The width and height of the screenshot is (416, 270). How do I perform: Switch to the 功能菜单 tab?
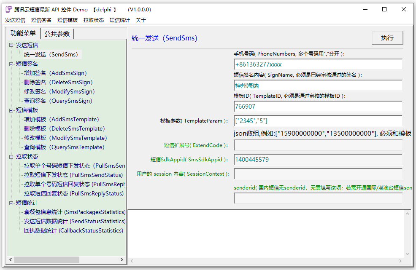(23, 33)
